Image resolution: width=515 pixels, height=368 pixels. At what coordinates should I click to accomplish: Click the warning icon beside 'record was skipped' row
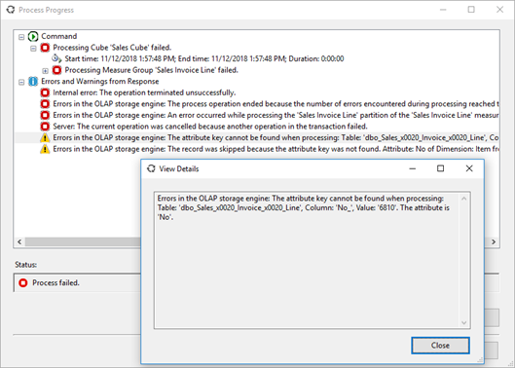(45, 149)
